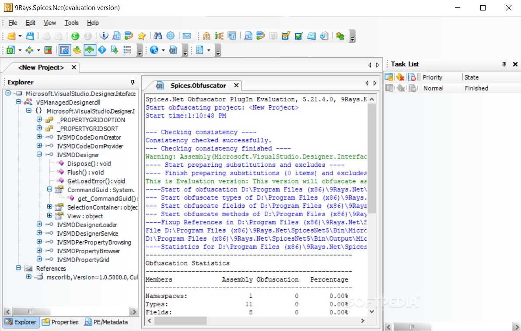This screenshot has height=331, width=521.
Task: Click the green puzzle plugin icon
Action: tap(340, 36)
